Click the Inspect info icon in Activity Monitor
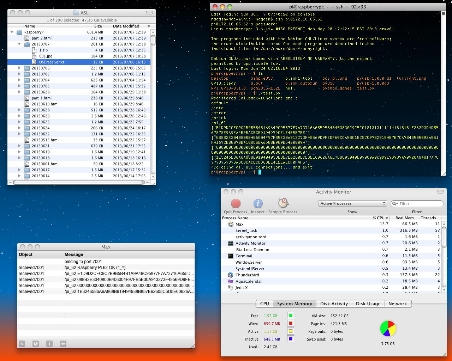The width and height of the screenshot is (452, 361). 258,204
